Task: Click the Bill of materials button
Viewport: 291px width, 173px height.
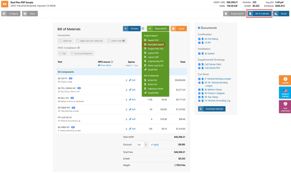Action: (x=259, y=14)
